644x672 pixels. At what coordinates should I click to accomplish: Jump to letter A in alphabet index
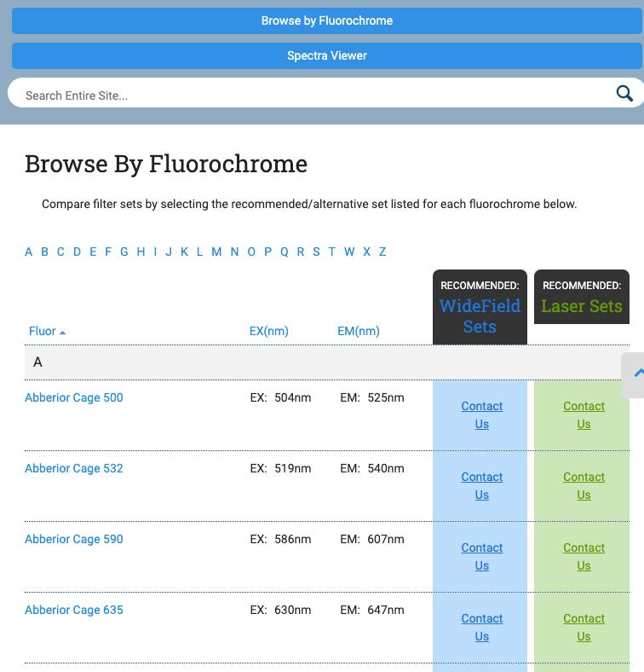click(x=28, y=252)
